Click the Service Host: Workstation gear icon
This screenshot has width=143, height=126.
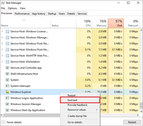[7, 62]
